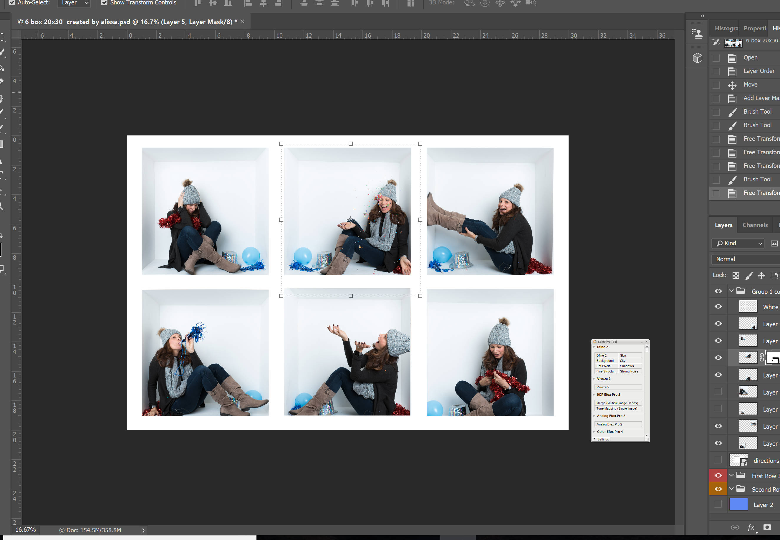Click the 3D pan mode icon
Screen dimensions: 780x540
point(500,3)
